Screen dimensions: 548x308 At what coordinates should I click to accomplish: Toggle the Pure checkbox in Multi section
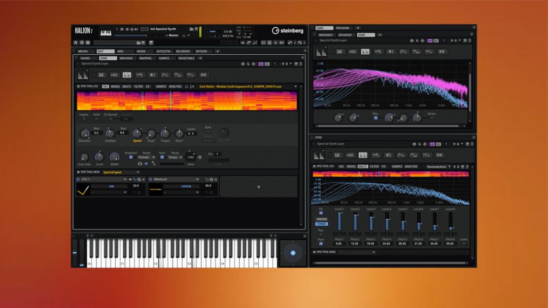[x=321, y=244]
